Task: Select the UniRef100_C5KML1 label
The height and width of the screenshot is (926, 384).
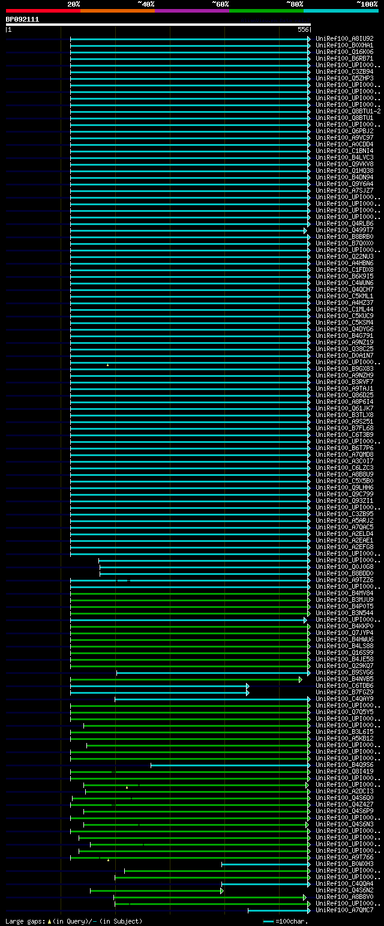Action: coord(344,296)
